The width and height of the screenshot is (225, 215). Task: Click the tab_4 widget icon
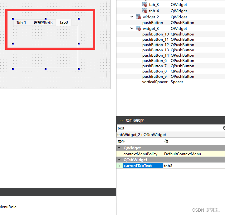(x=145, y=11)
